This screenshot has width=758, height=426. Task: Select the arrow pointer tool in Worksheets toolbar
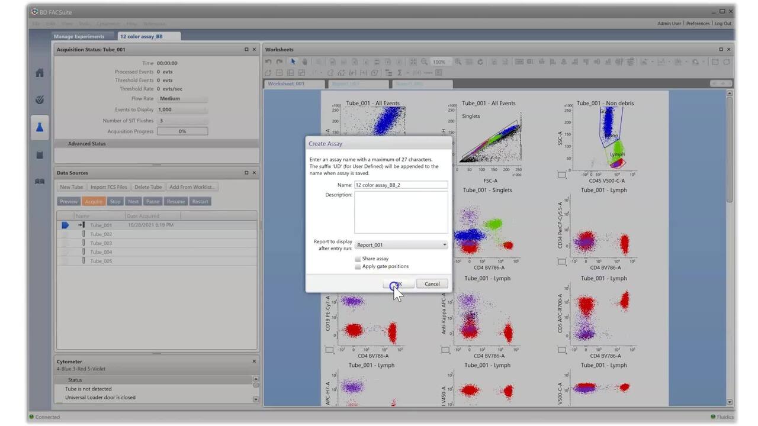(293, 62)
